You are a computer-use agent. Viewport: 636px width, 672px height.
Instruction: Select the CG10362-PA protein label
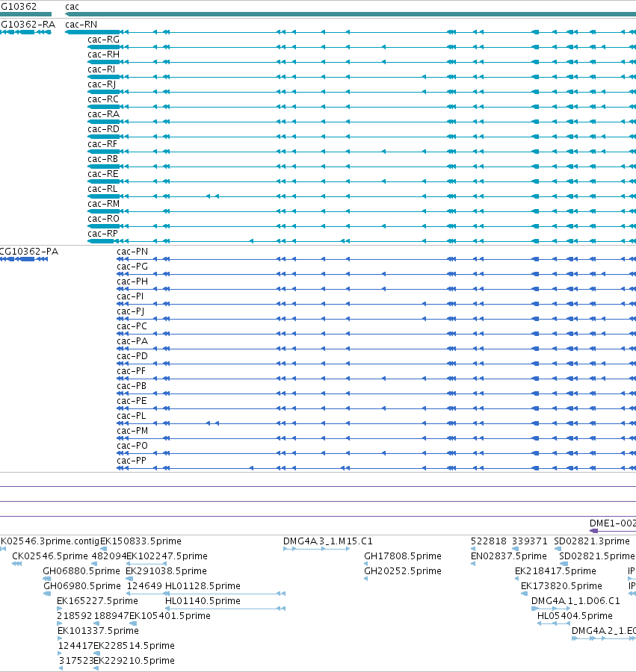[28, 252]
